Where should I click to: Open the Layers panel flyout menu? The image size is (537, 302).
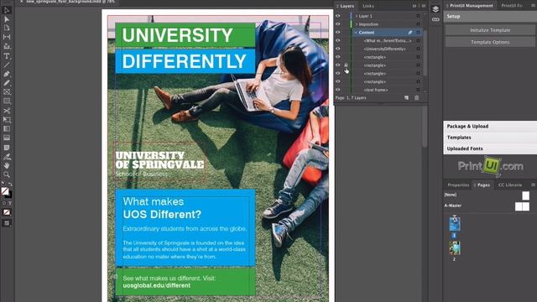pyautogui.click(x=424, y=6)
